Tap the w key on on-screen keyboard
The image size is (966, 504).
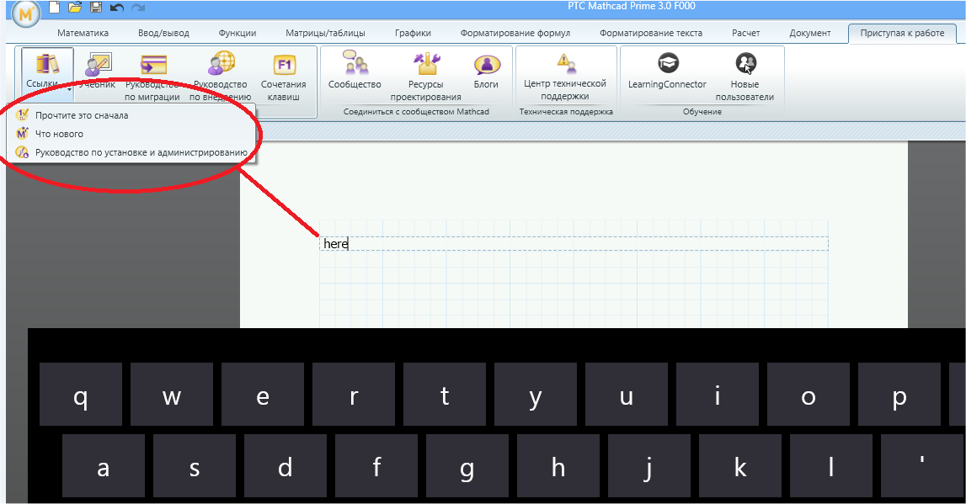coord(171,395)
